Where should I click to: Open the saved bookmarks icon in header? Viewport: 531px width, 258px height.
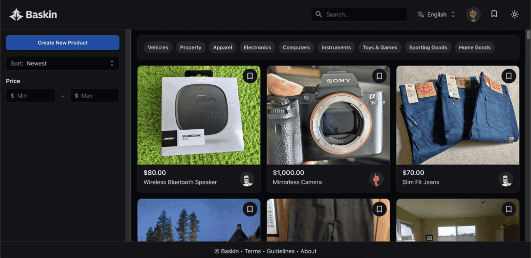tap(494, 14)
